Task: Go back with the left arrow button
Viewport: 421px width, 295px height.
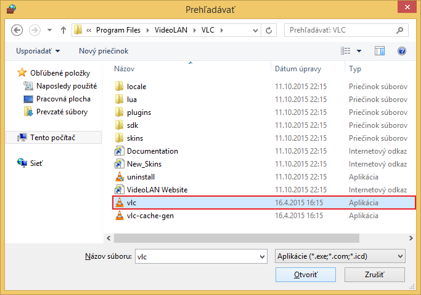Action: pos(17,30)
